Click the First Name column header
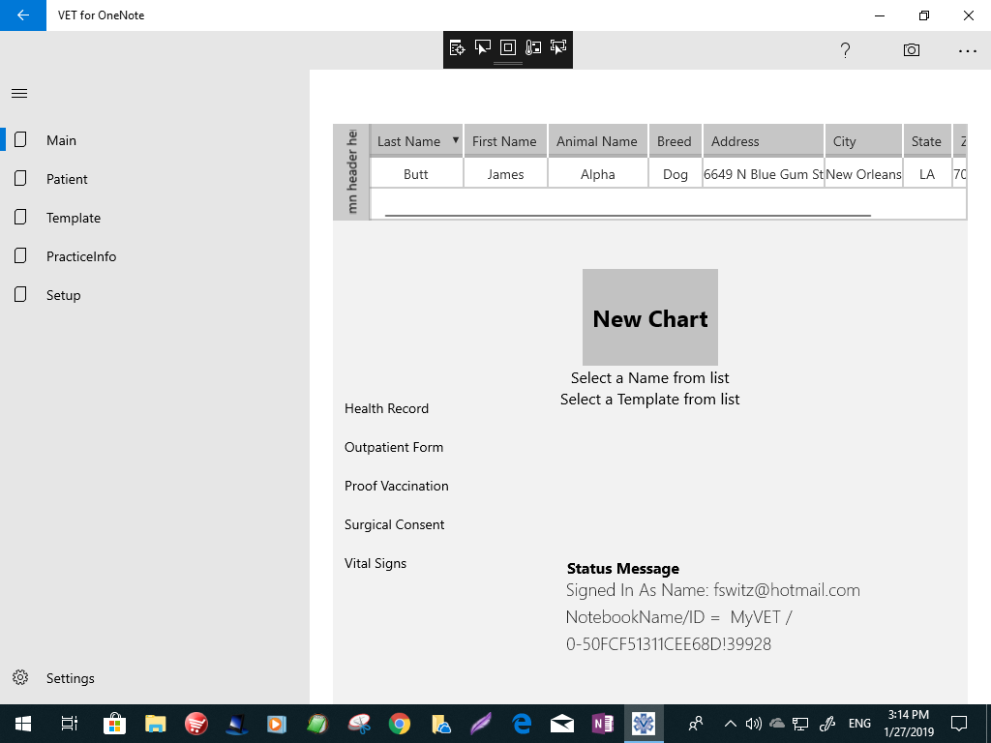The width and height of the screenshot is (991, 743). [505, 141]
